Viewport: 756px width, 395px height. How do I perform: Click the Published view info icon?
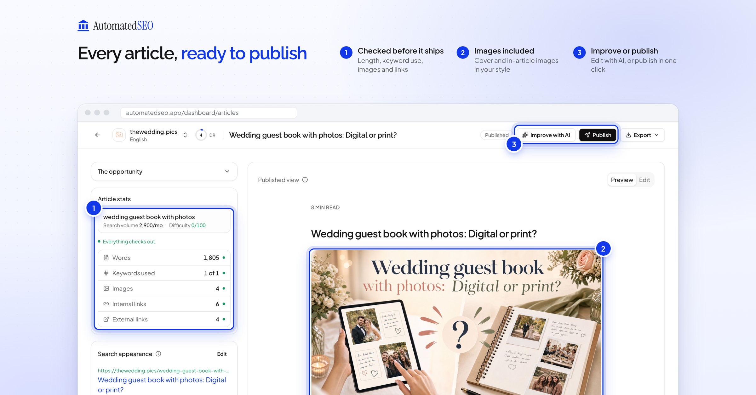pos(305,180)
